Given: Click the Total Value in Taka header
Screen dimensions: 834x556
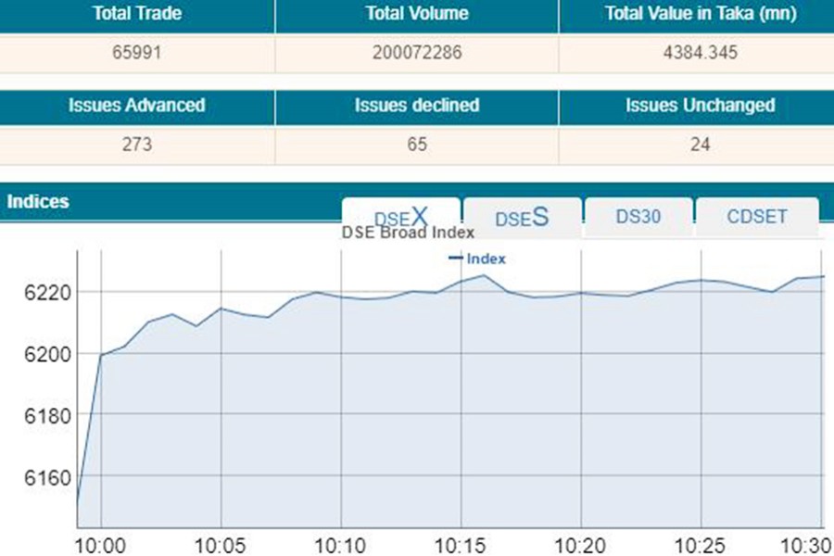Looking at the screenshot, I should 697,13.
